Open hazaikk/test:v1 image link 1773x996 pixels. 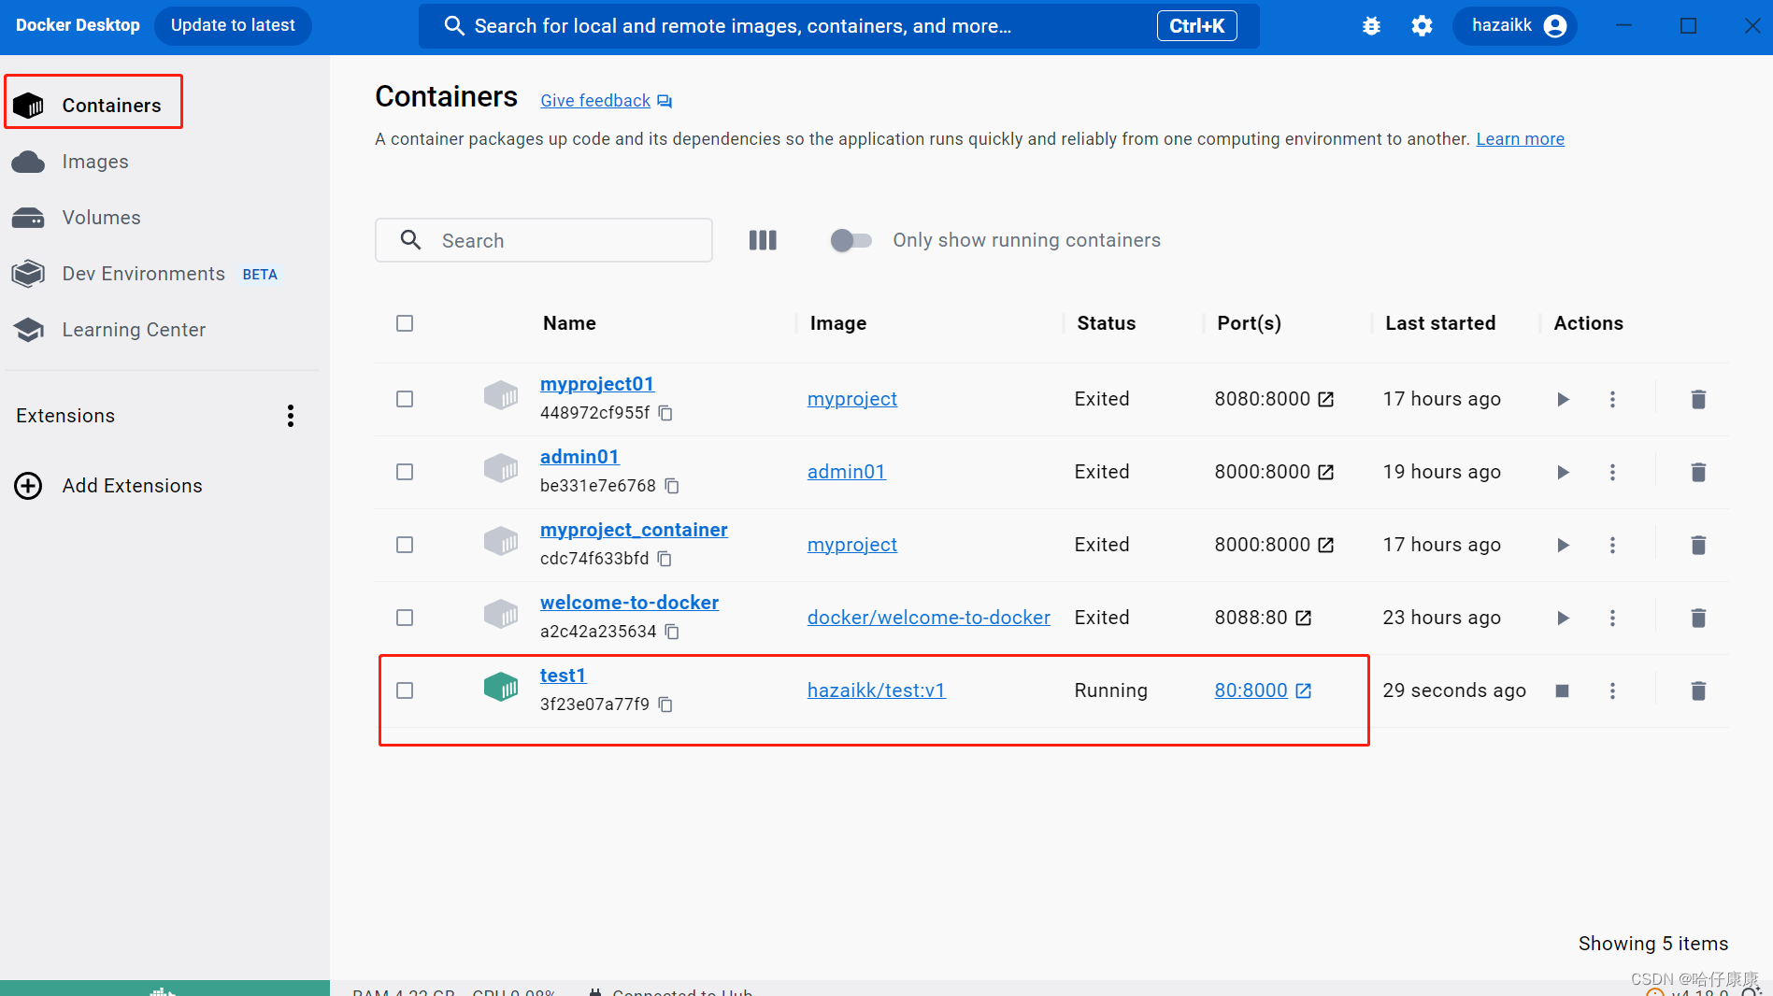click(x=876, y=690)
